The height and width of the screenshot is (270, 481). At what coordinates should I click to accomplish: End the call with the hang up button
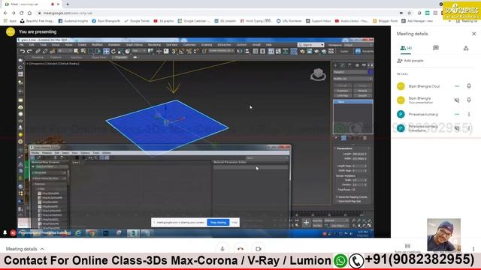(x=240, y=249)
